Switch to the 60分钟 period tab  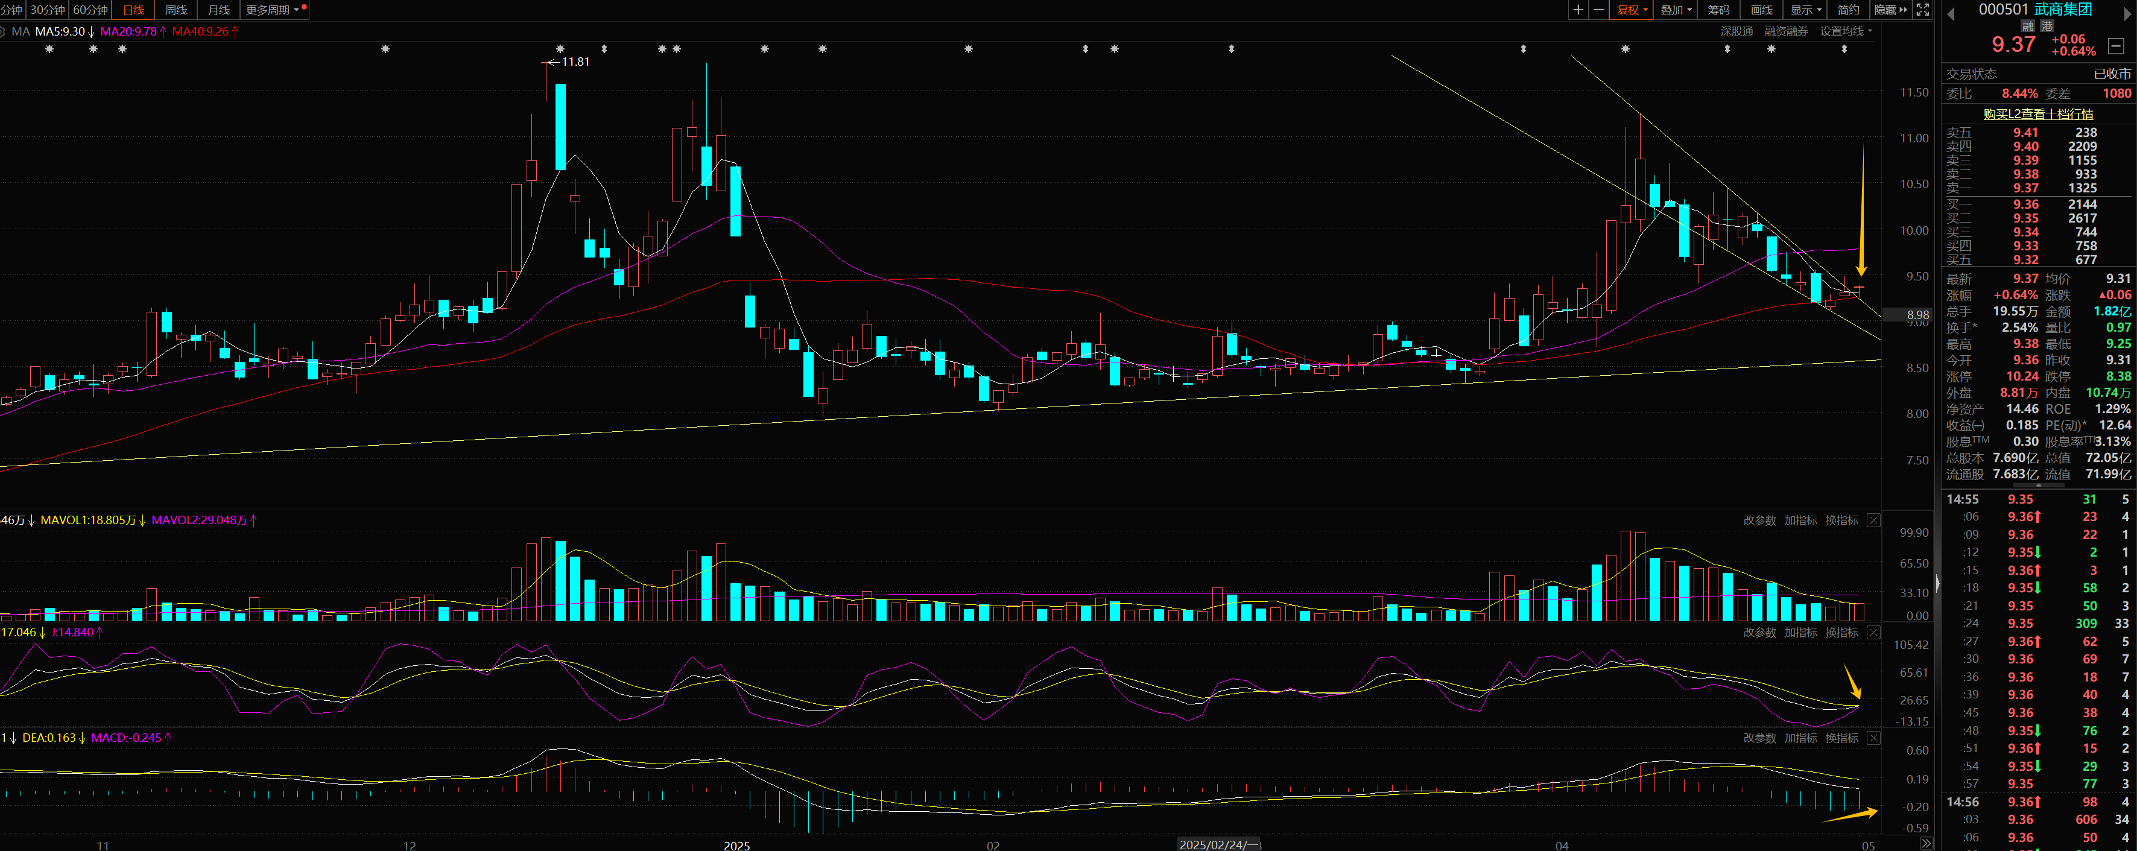click(x=90, y=10)
